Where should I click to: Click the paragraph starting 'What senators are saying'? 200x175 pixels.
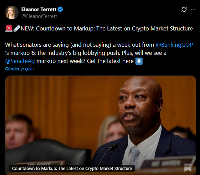tap(99, 53)
